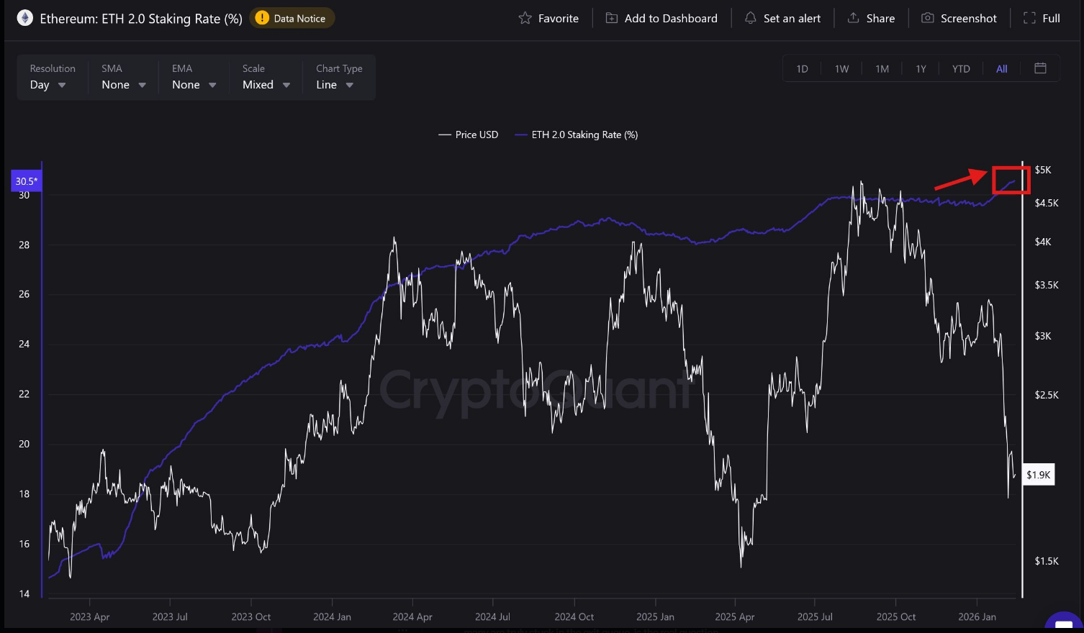This screenshot has width=1084, height=633.
Task: Open the Set an alert bell icon
Action: (749, 18)
